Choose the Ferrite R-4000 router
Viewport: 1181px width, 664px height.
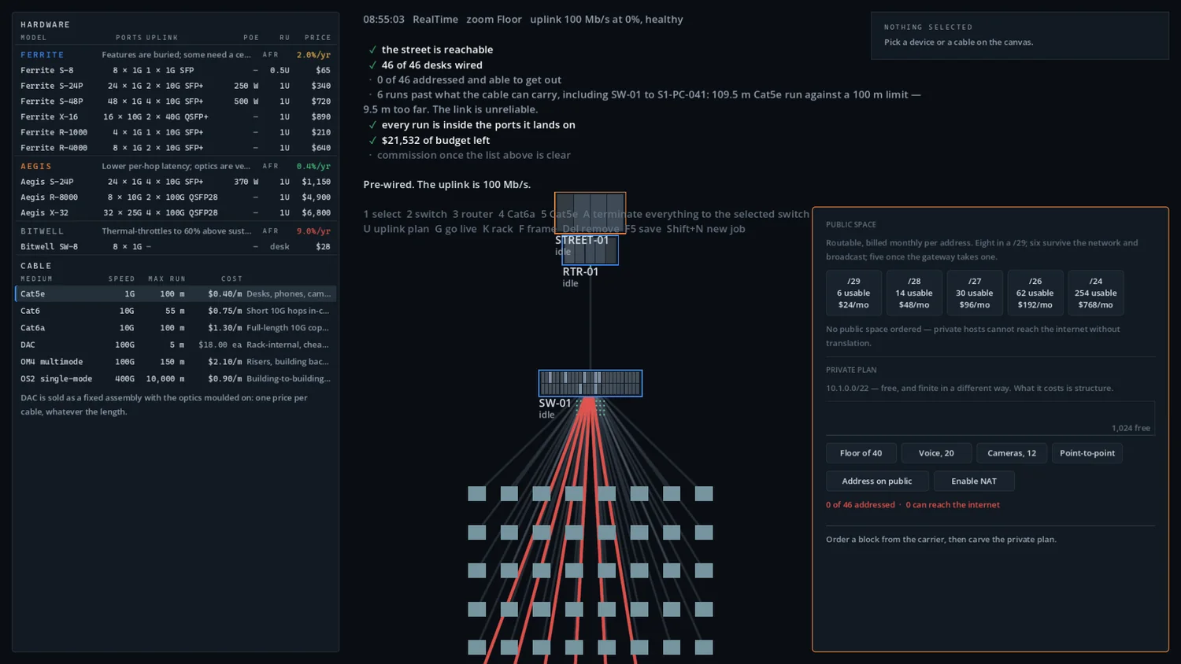(176, 148)
